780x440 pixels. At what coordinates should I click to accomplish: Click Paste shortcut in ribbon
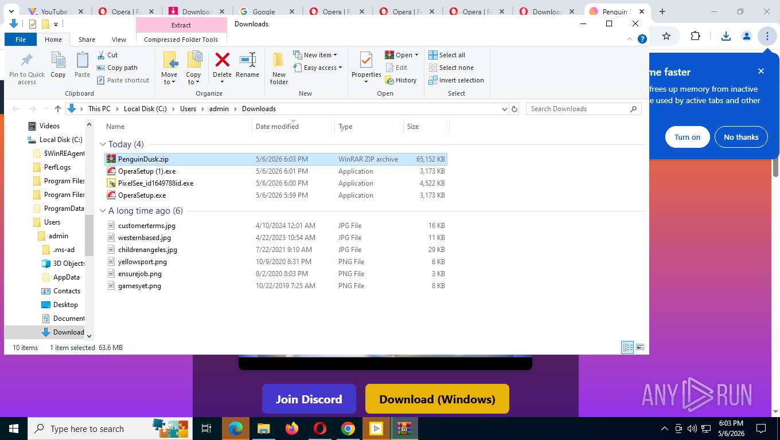(123, 80)
